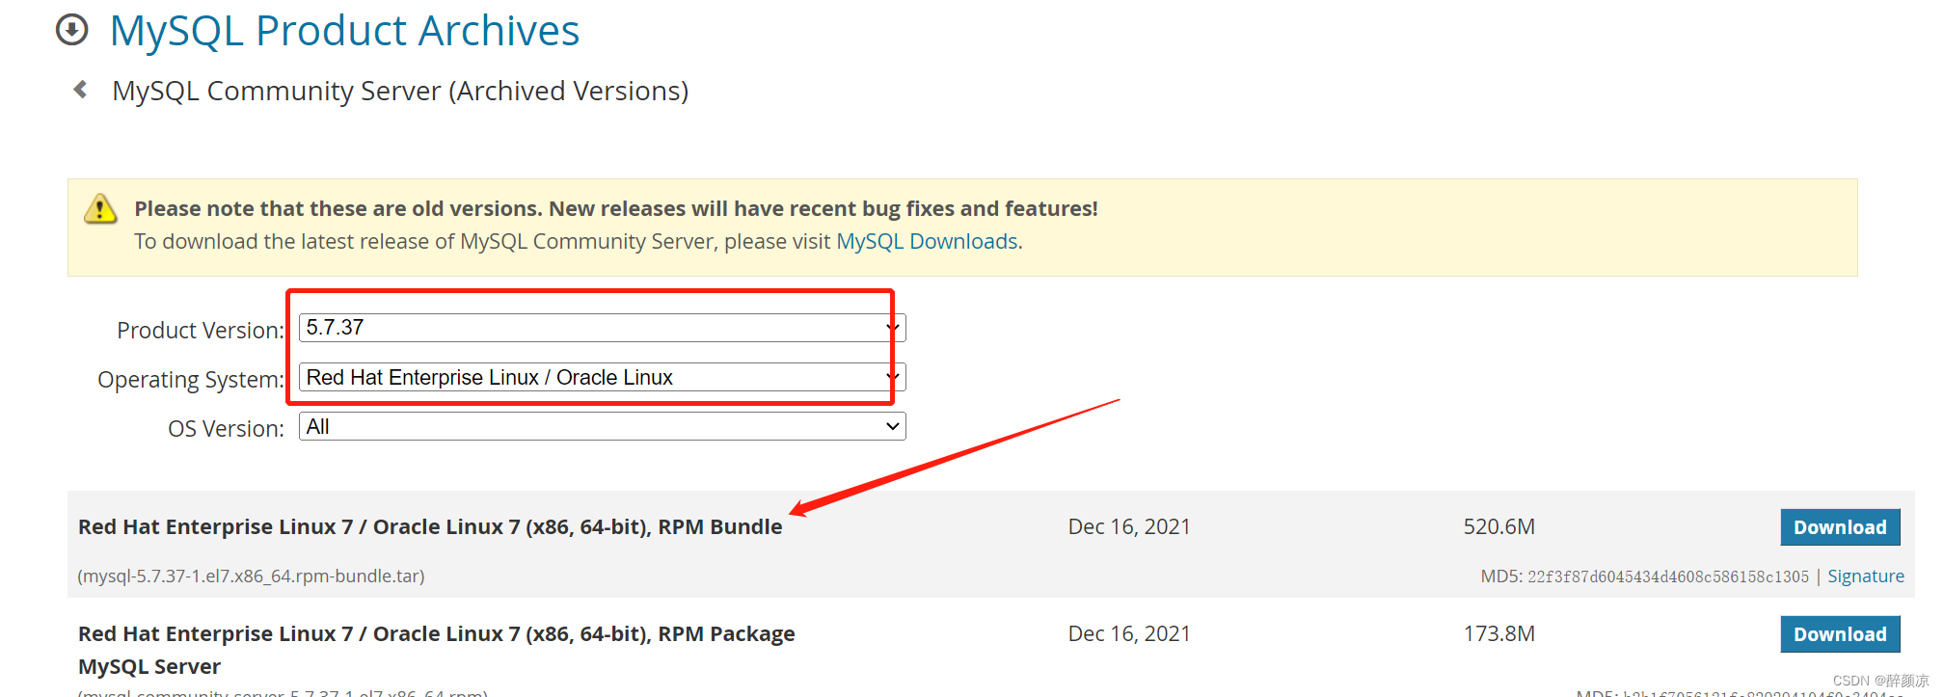This screenshot has width=1944, height=697.
Task: Click the Dec 16, 2021 date in RPM Bundle row
Action: (x=1129, y=526)
